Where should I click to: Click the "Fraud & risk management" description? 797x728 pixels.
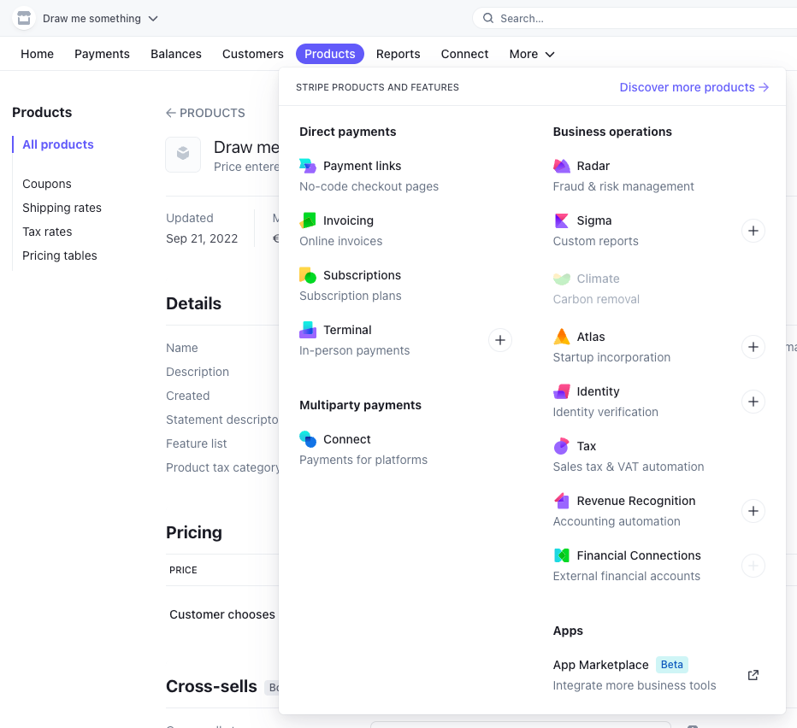[623, 186]
